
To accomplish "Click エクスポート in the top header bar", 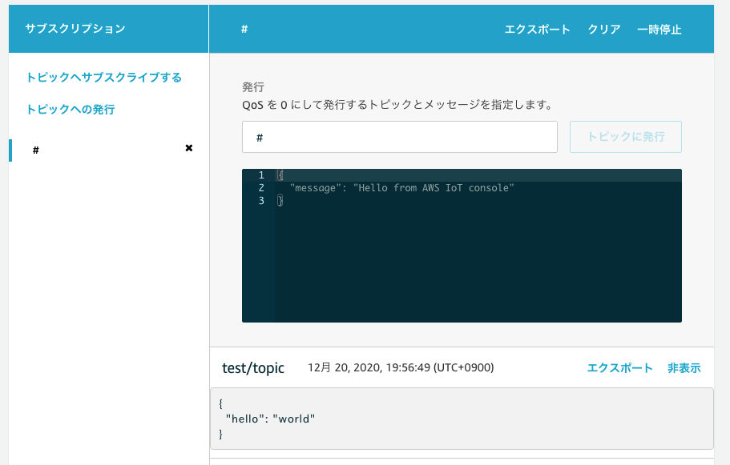I will click(x=537, y=30).
